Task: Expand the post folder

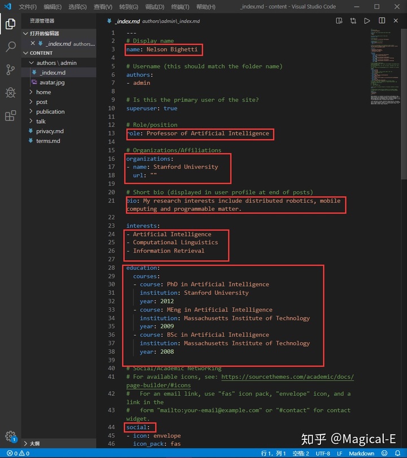Action: 31,102
